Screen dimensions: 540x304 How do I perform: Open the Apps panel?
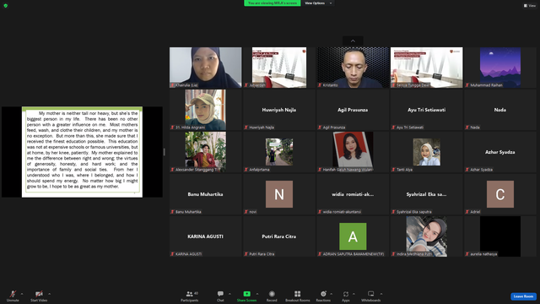(346, 296)
